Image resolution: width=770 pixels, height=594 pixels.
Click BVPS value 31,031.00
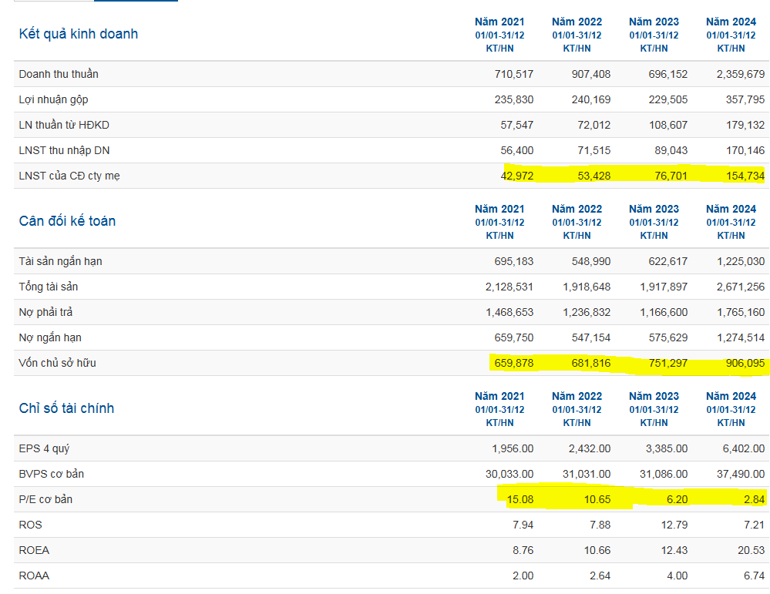[x=587, y=475]
